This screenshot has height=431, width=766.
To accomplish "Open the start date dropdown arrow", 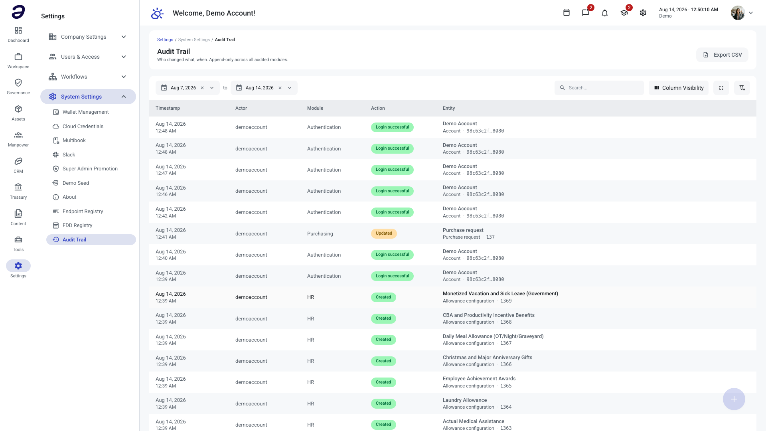I will click(x=212, y=88).
